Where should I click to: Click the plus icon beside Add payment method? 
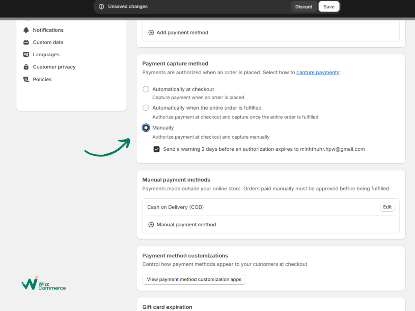(x=151, y=33)
